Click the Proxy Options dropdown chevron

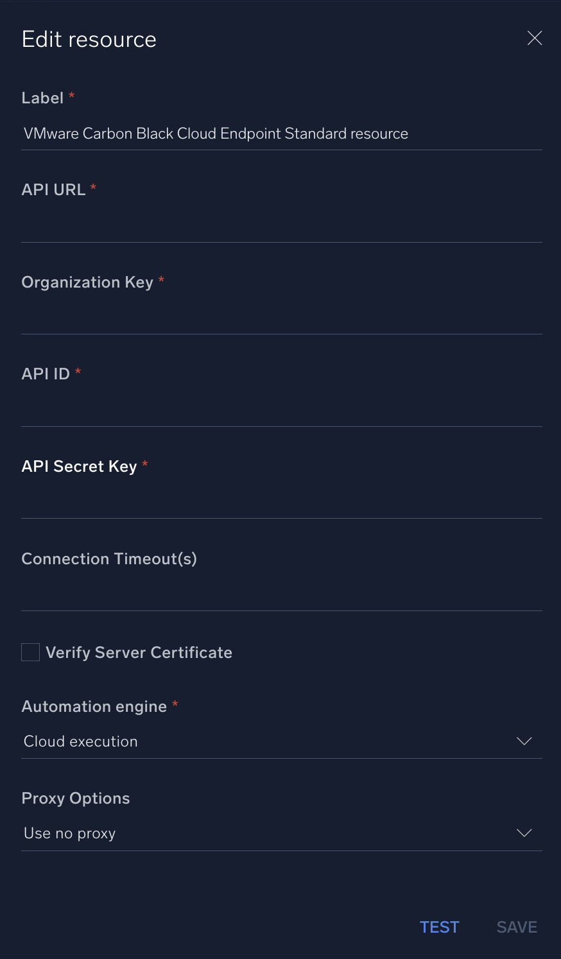(x=524, y=833)
